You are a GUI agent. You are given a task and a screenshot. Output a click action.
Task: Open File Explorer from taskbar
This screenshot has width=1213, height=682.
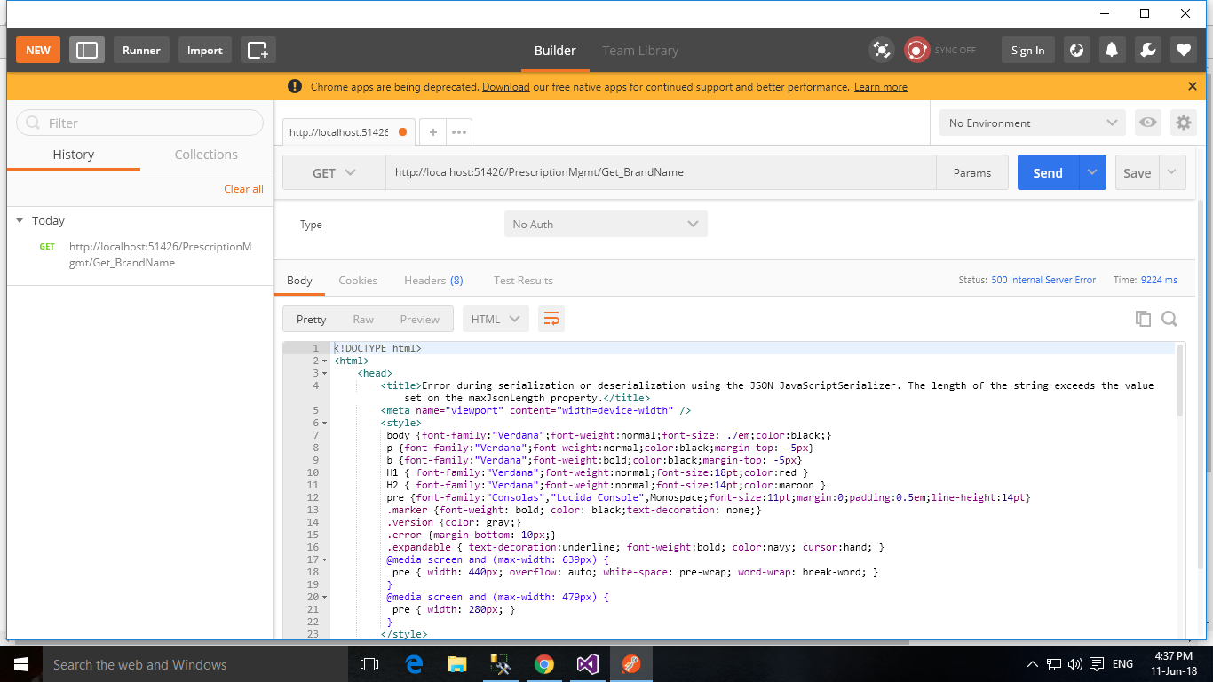tap(457, 664)
